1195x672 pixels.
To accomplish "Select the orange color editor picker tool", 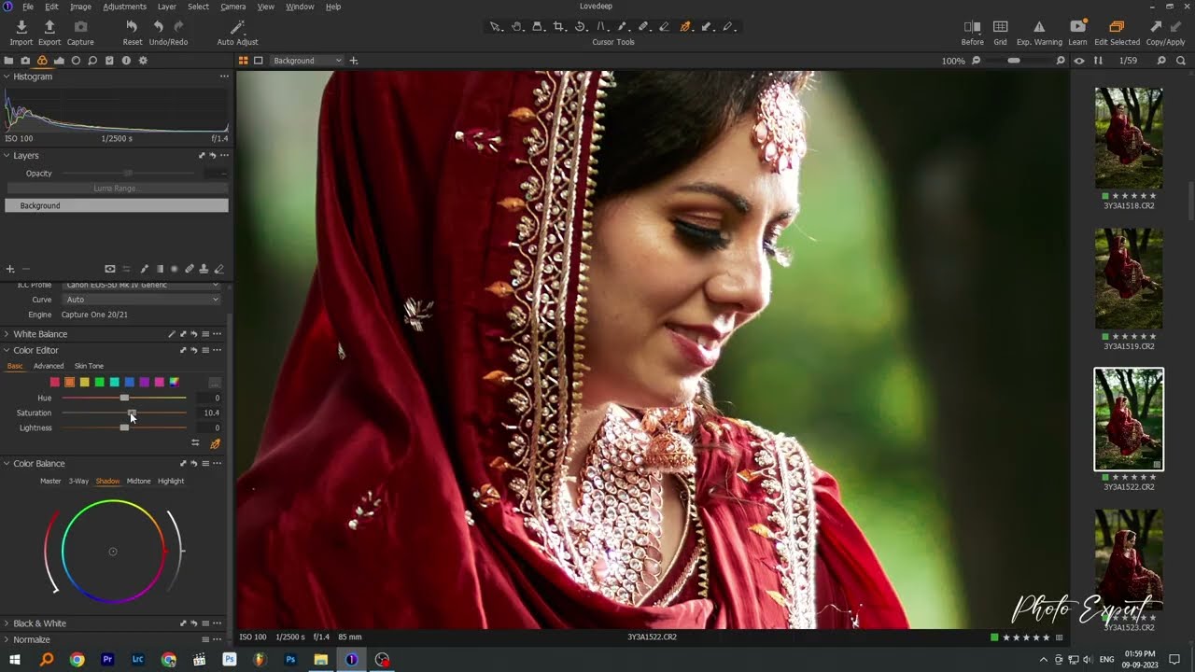I will click(686, 27).
